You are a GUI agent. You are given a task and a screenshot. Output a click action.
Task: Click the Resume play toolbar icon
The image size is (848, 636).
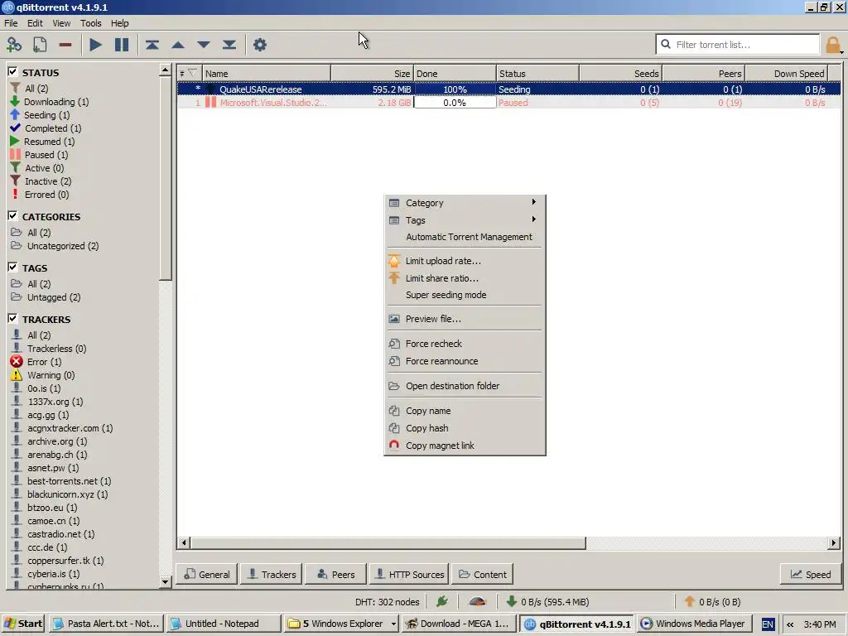(x=96, y=45)
